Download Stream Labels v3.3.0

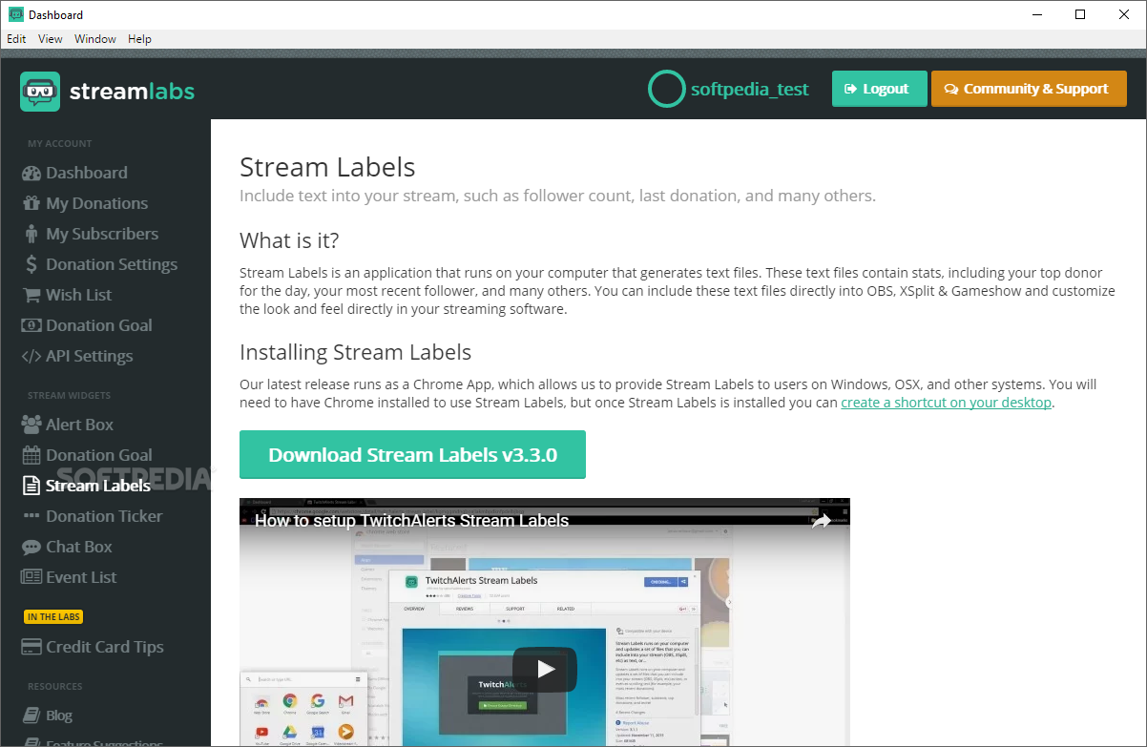(412, 454)
